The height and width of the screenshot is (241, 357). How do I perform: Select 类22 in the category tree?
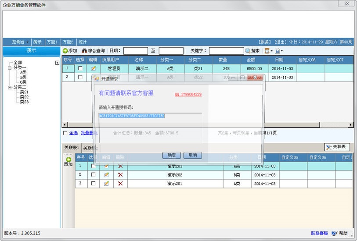pos(24,97)
